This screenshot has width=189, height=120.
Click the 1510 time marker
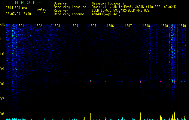pos(182,26)
